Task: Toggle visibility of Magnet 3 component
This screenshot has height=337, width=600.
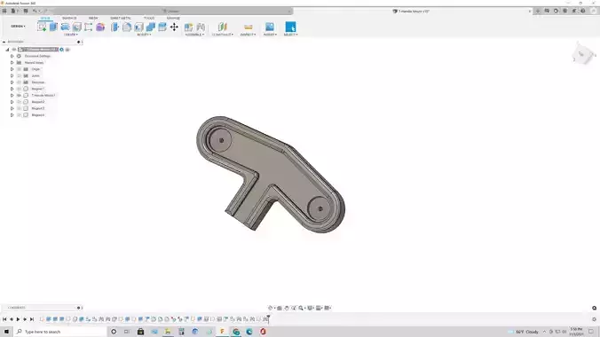Action: [x=19, y=108]
